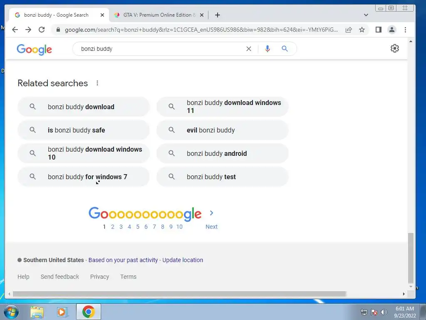Click the Update location link
The image size is (426, 320).
[183, 260]
